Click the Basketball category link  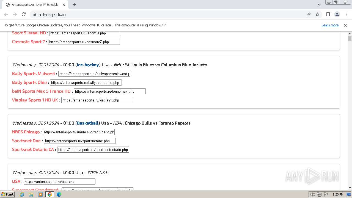click(x=87, y=123)
